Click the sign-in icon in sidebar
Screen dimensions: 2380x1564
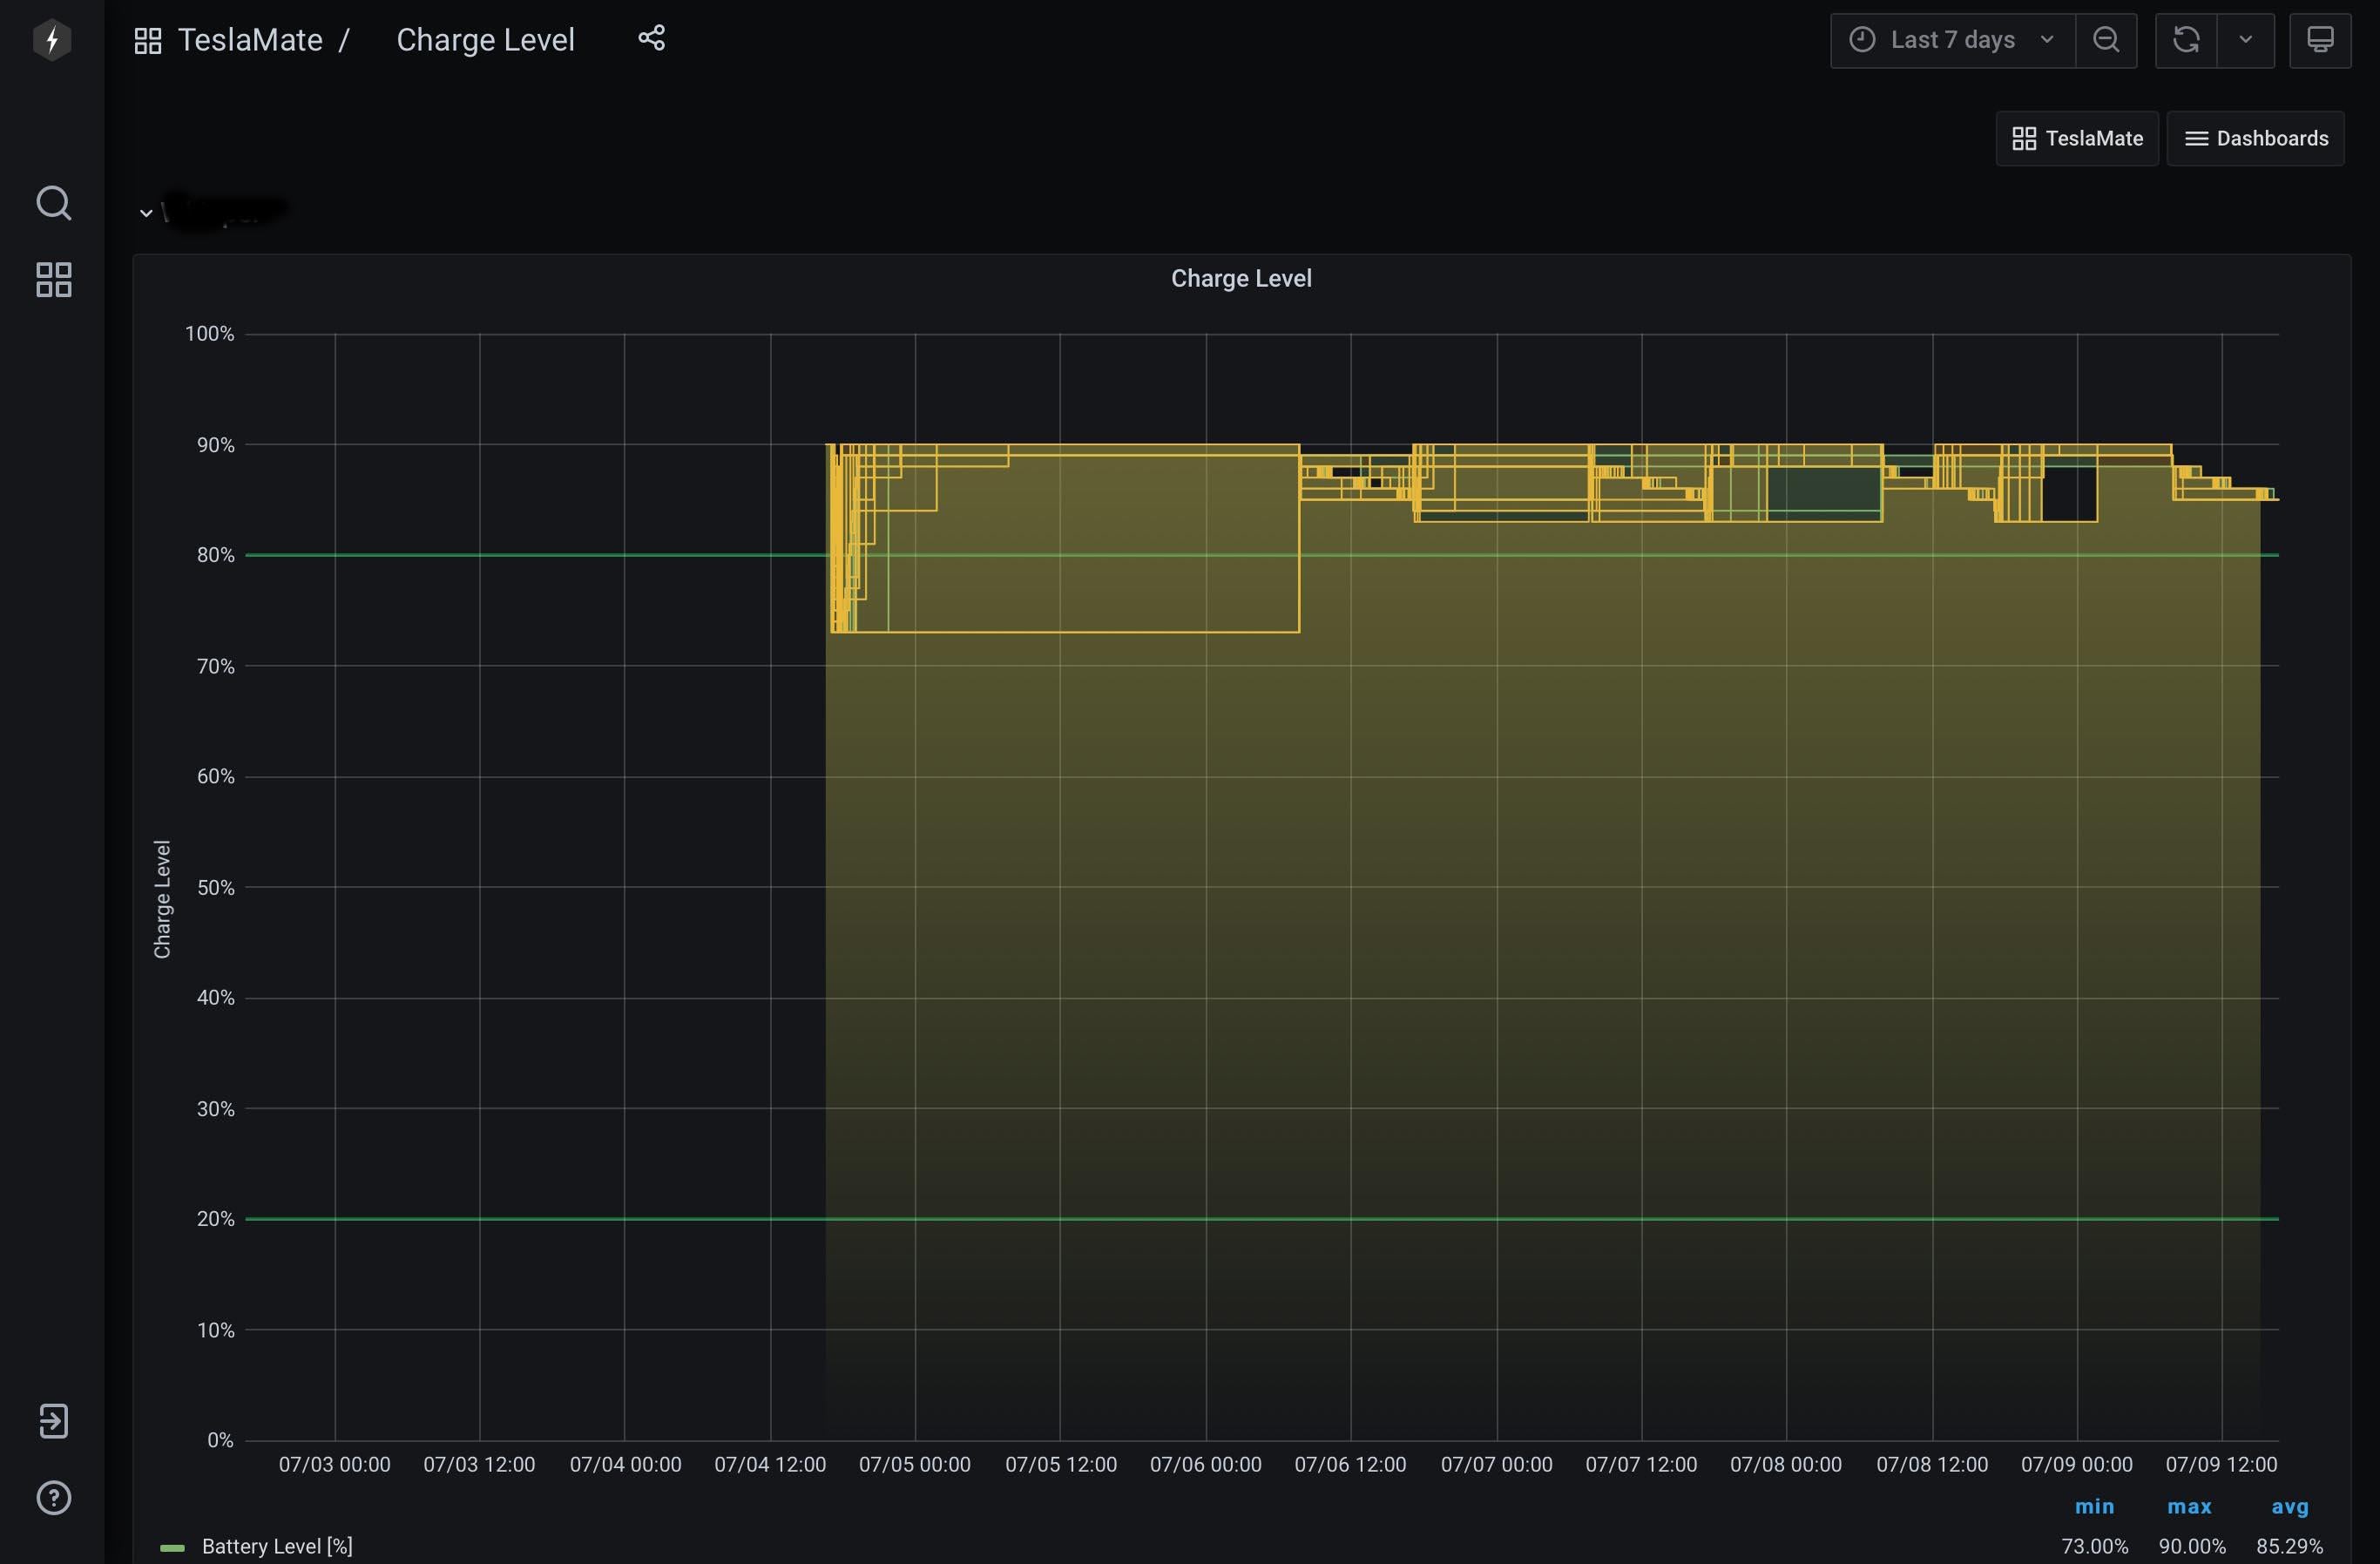pos(53,1420)
